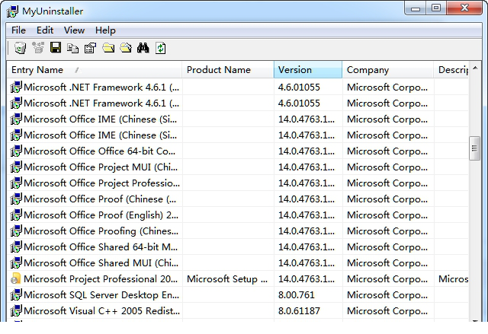The width and height of the screenshot is (488, 334).
Task: Click the Company cell of Office Proof (English) row
Action: pyautogui.click(x=387, y=215)
